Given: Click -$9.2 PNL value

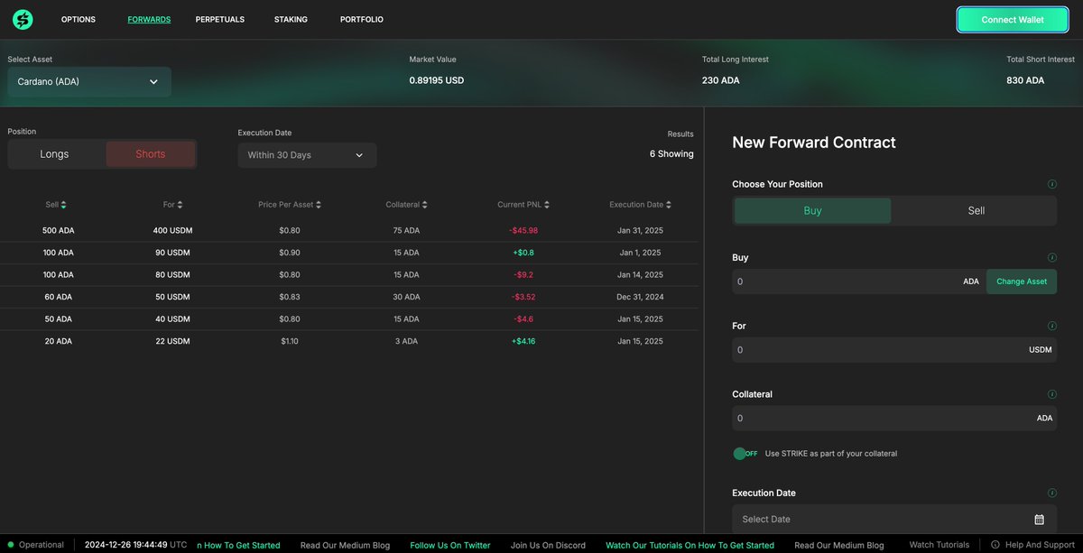Looking at the screenshot, I should click(524, 275).
